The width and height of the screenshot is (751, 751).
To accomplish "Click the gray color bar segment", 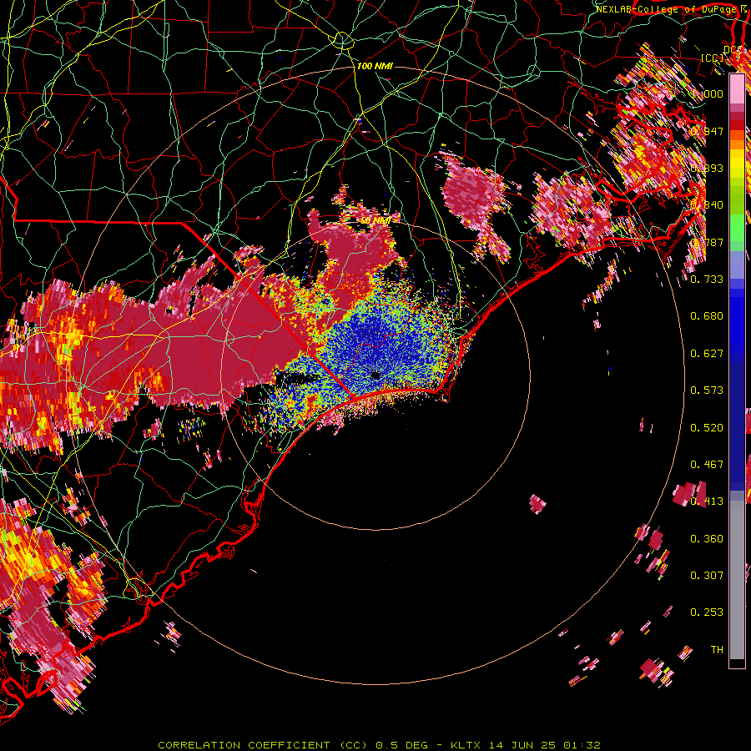I will [737, 580].
